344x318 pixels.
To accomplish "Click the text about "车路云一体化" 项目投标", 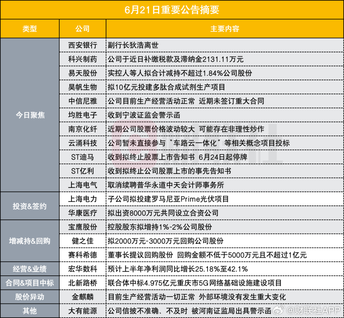I will coord(199,143).
